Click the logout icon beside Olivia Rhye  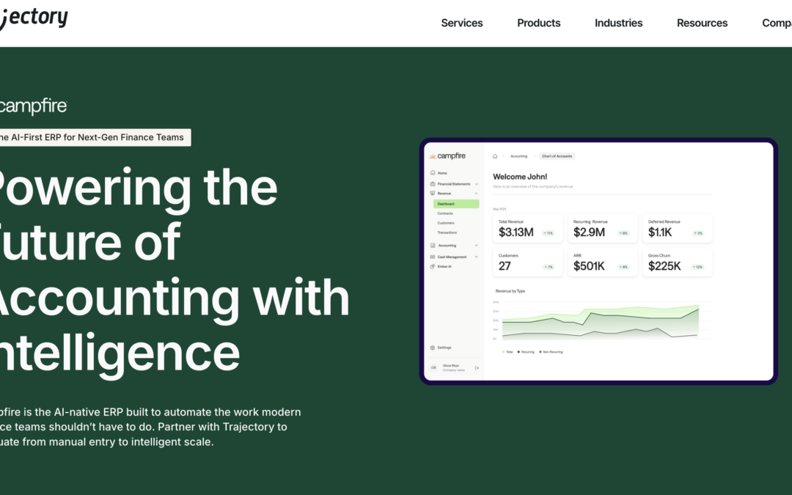pos(477,367)
